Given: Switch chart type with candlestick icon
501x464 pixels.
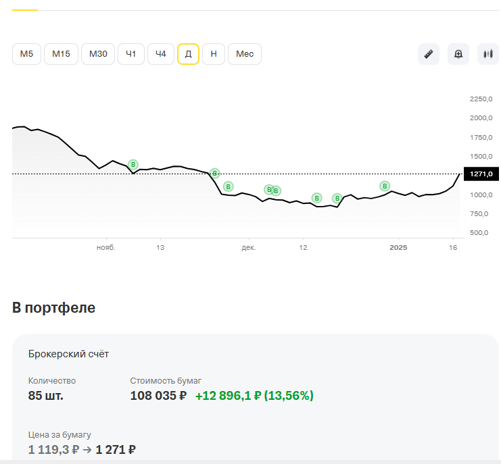Looking at the screenshot, I should pyautogui.click(x=487, y=54).
